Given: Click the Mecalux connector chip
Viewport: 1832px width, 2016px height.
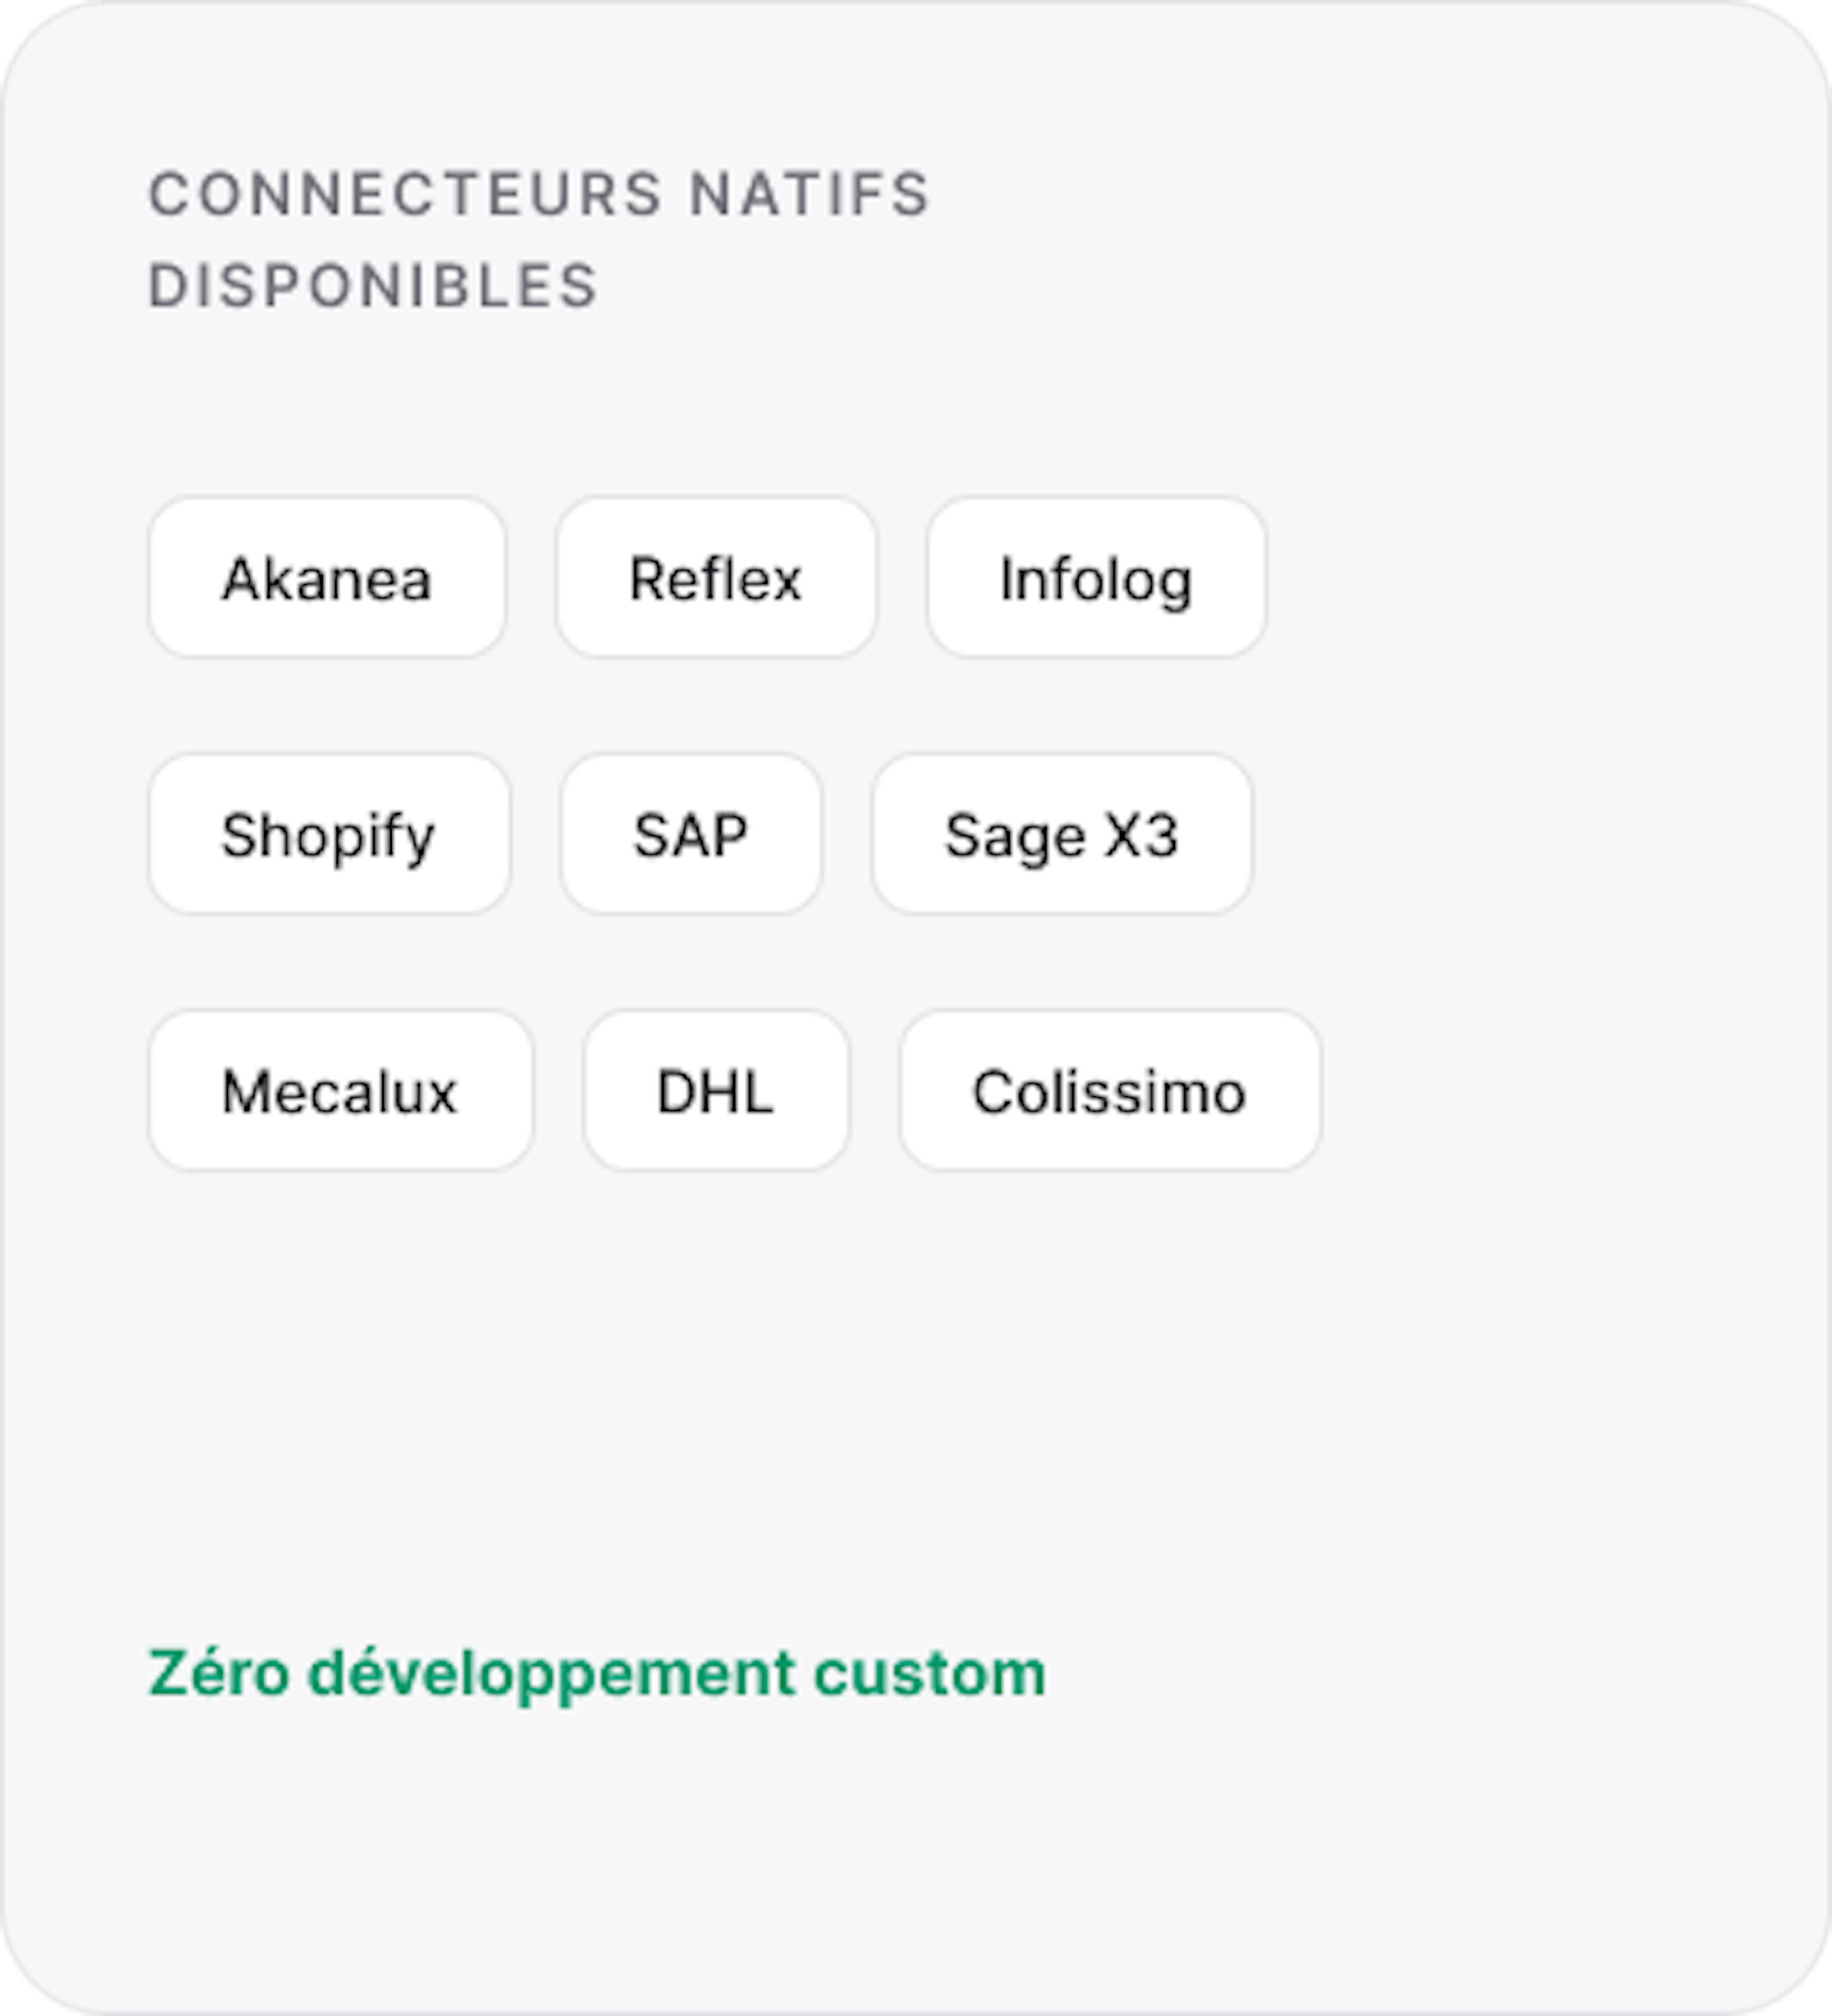Looking at the screenshot, I should pos(340,1090).
